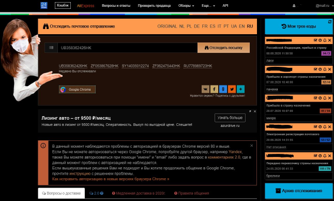Dismiss the Chrome authorization warning notice
334x201 pixels.
pyautogui.click(x=252, y=146)
